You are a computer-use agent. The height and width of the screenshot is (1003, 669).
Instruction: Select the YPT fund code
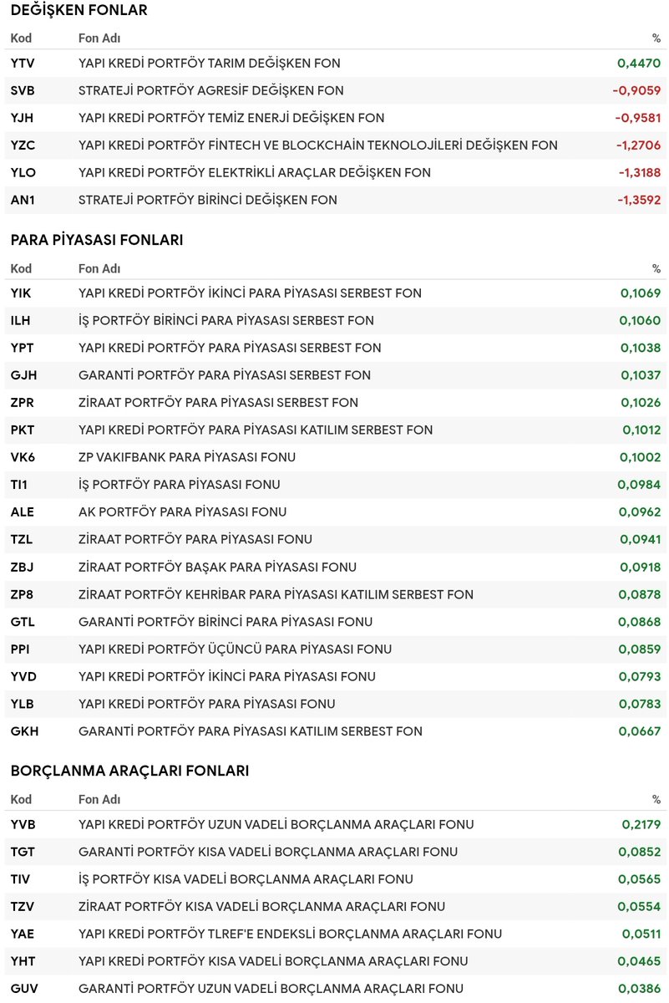click(23, 348)
